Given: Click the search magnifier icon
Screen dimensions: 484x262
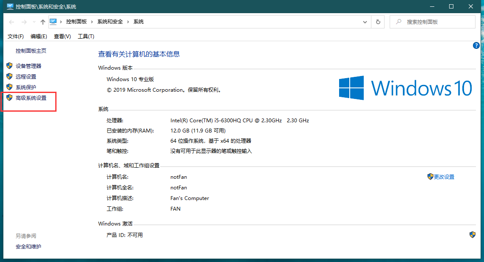Looking at the screenshot, I should pos(399,22).
